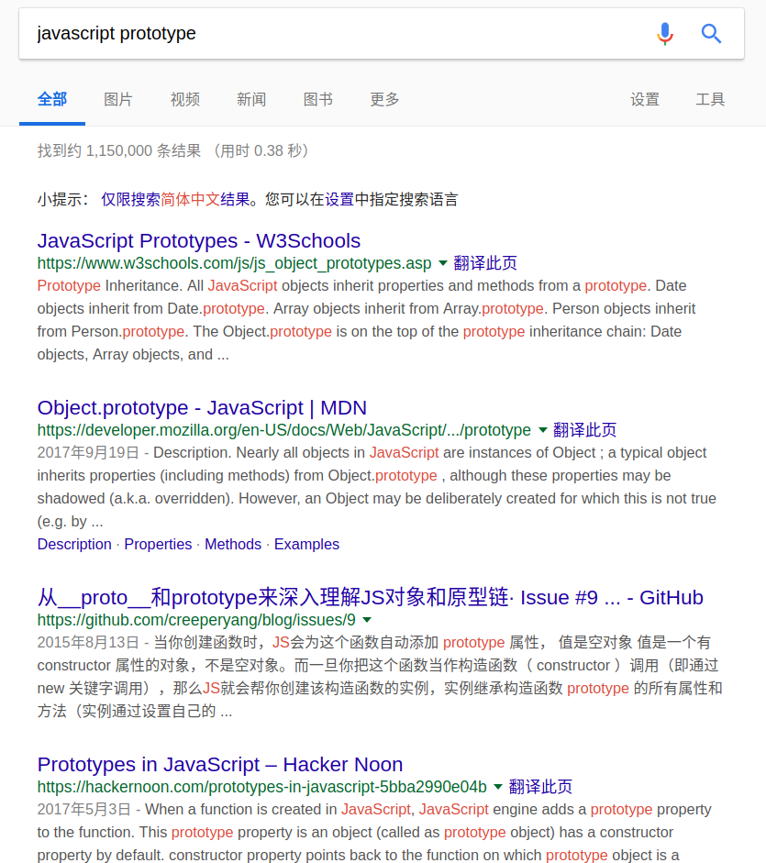Image resolution: width=766 pixels, height=863 pixels.
Task: Click 翻译此页 next to hackernoon URL
Action: [x=540, y=787]
